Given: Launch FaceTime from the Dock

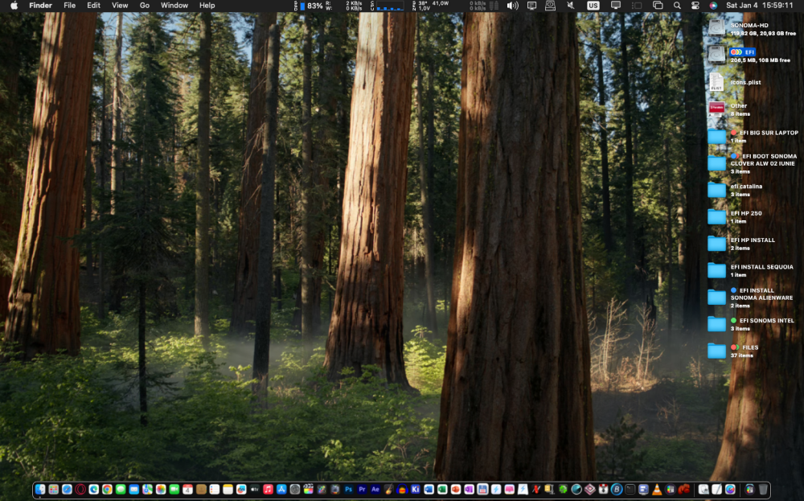Looking at the screenshot, I should [x=174, y=489].
